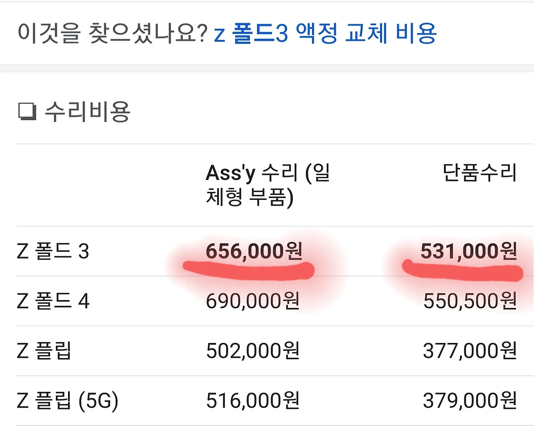Click the 531,000원 단품수리 price
The image size is (534, 426).
469,251
